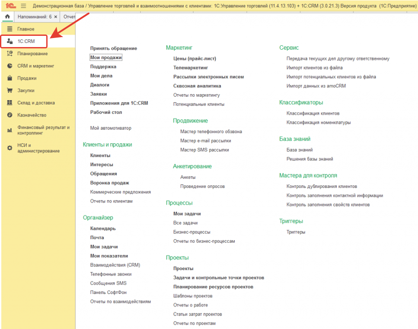
Task: Switch to the Напоминаний: 6 tab
Action: (35, 17)
